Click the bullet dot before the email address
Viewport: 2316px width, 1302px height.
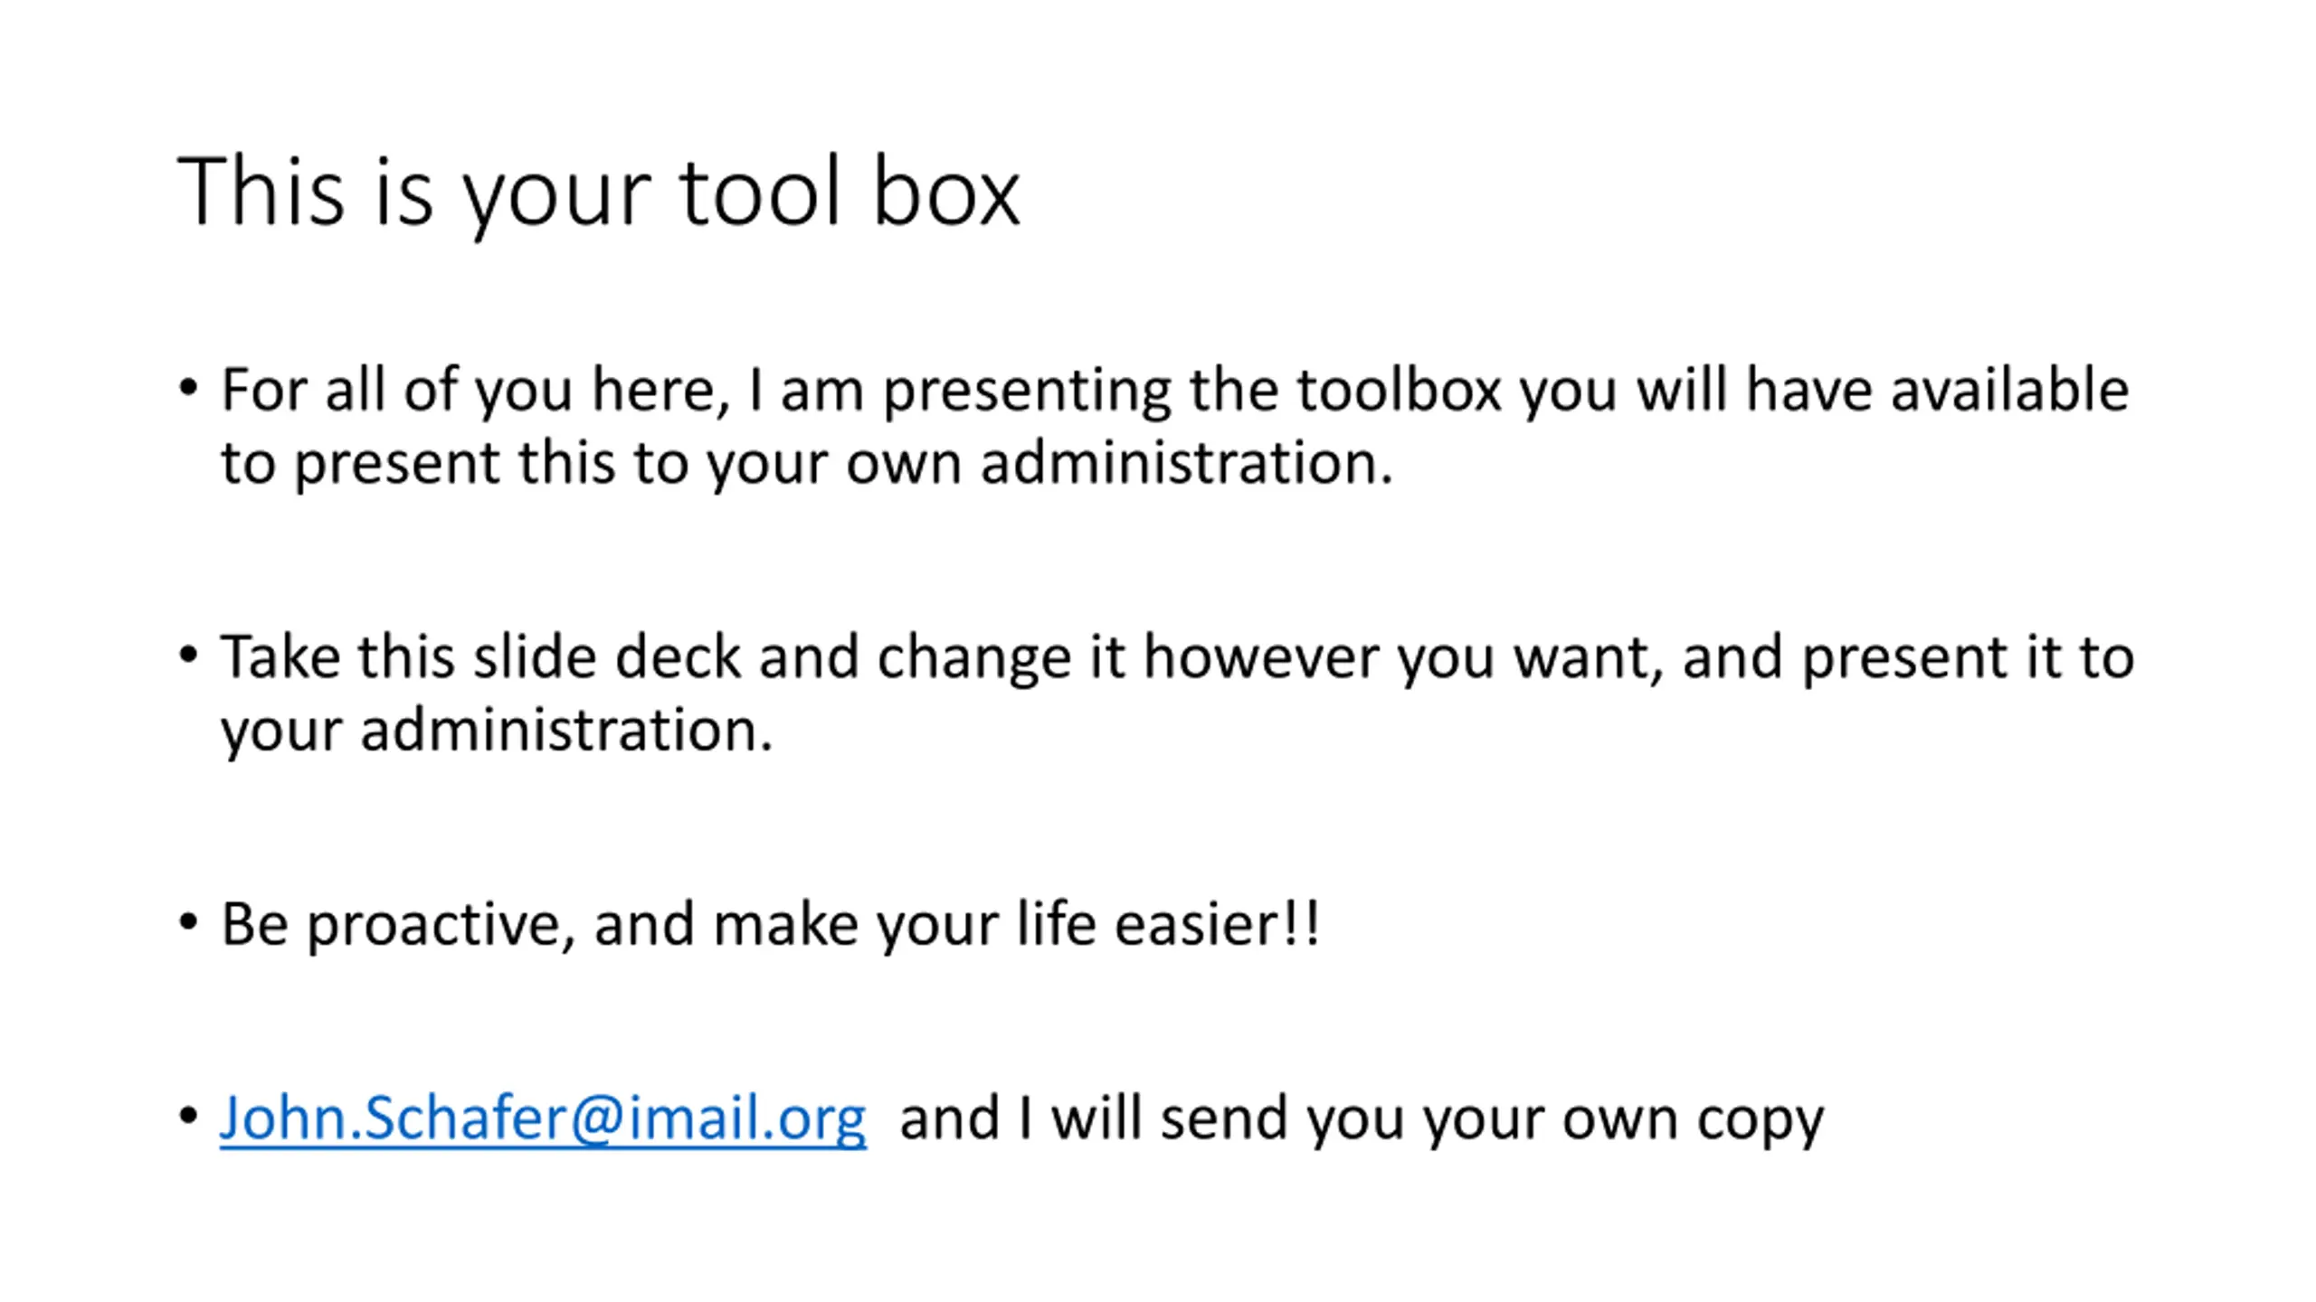pos(188,1117)
